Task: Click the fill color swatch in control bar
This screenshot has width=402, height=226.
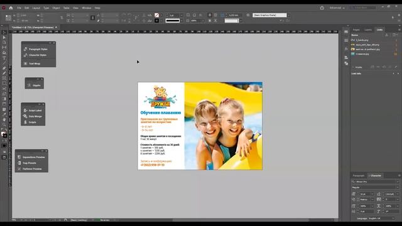Action: point(156,15)
